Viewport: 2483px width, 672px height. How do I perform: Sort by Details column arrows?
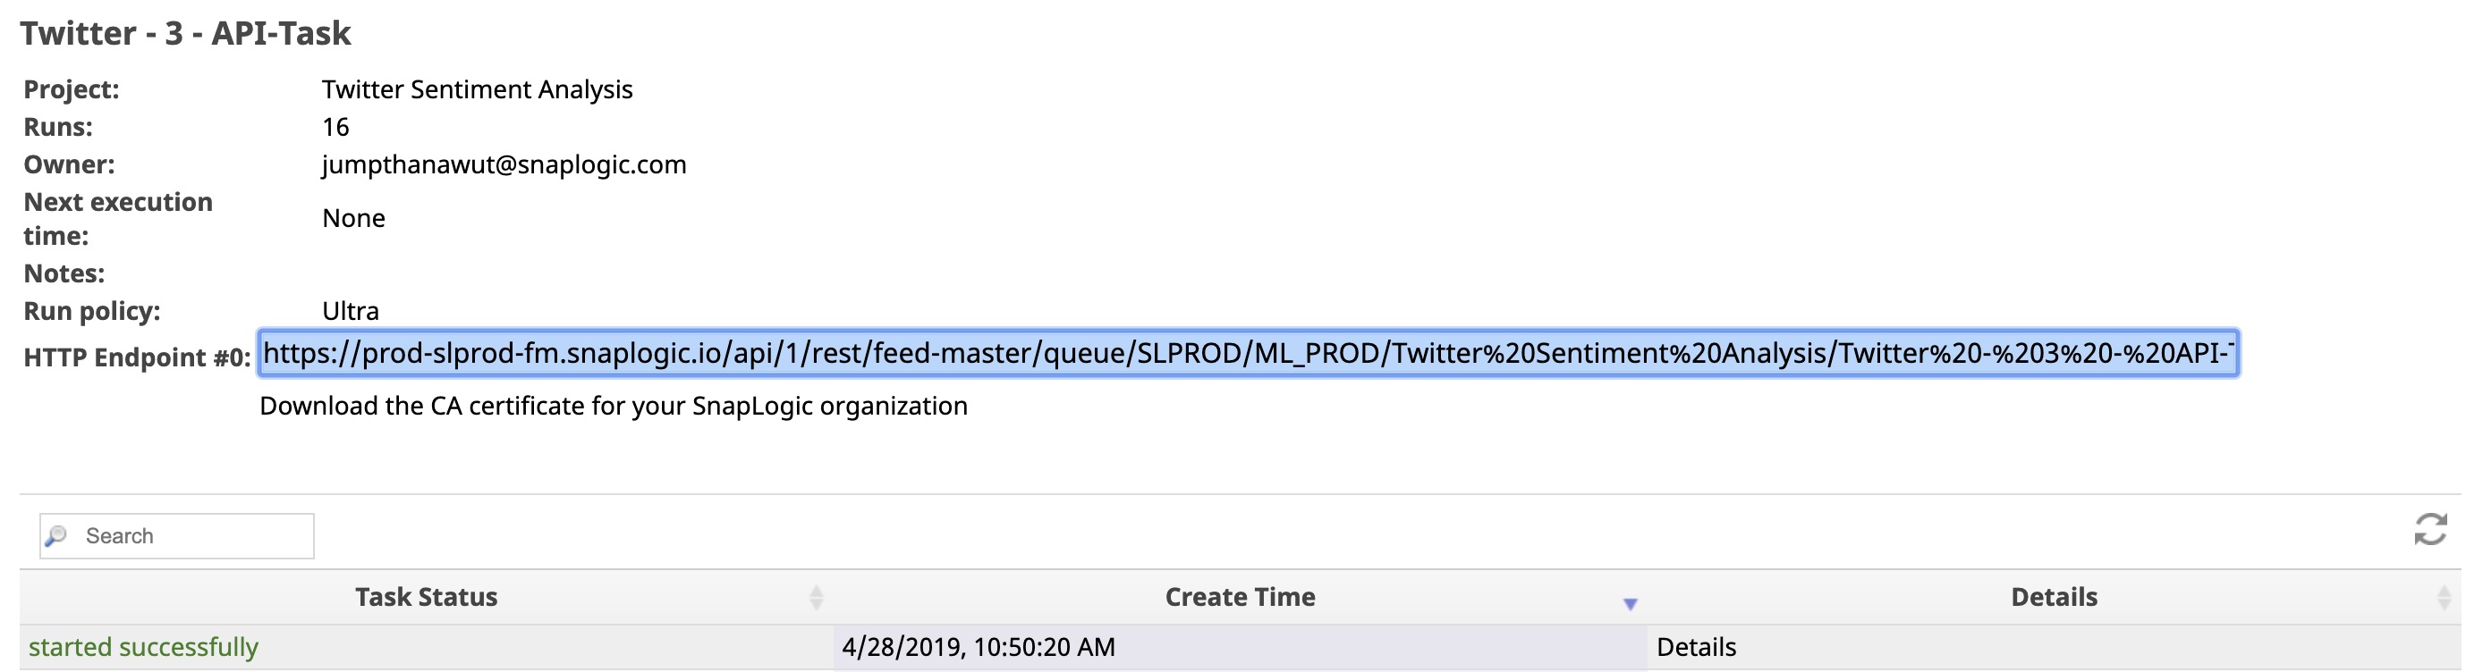2445,597
